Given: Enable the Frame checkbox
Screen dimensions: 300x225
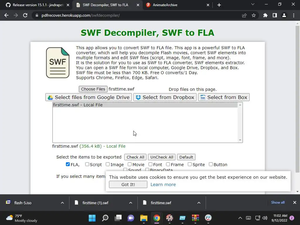Looking at the screenshot, I should (168, 164).
